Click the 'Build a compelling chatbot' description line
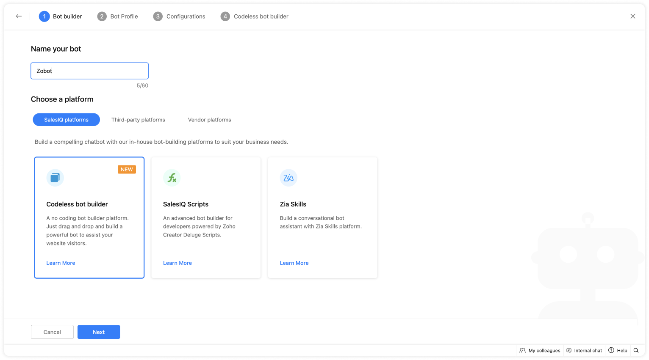Image resolution: width=649 pixels, height=360 pixels. 161,142
